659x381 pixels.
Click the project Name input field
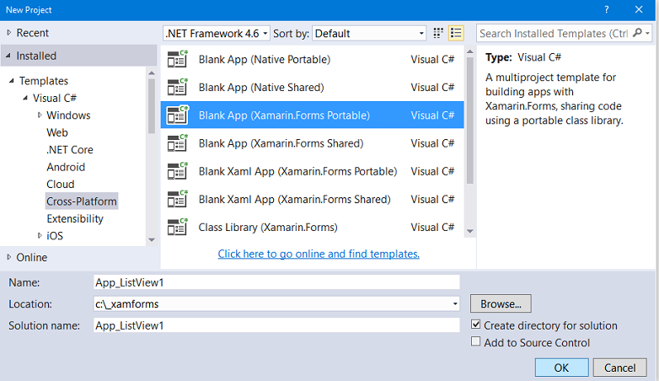pyautogui.click(x=276, y=282)
